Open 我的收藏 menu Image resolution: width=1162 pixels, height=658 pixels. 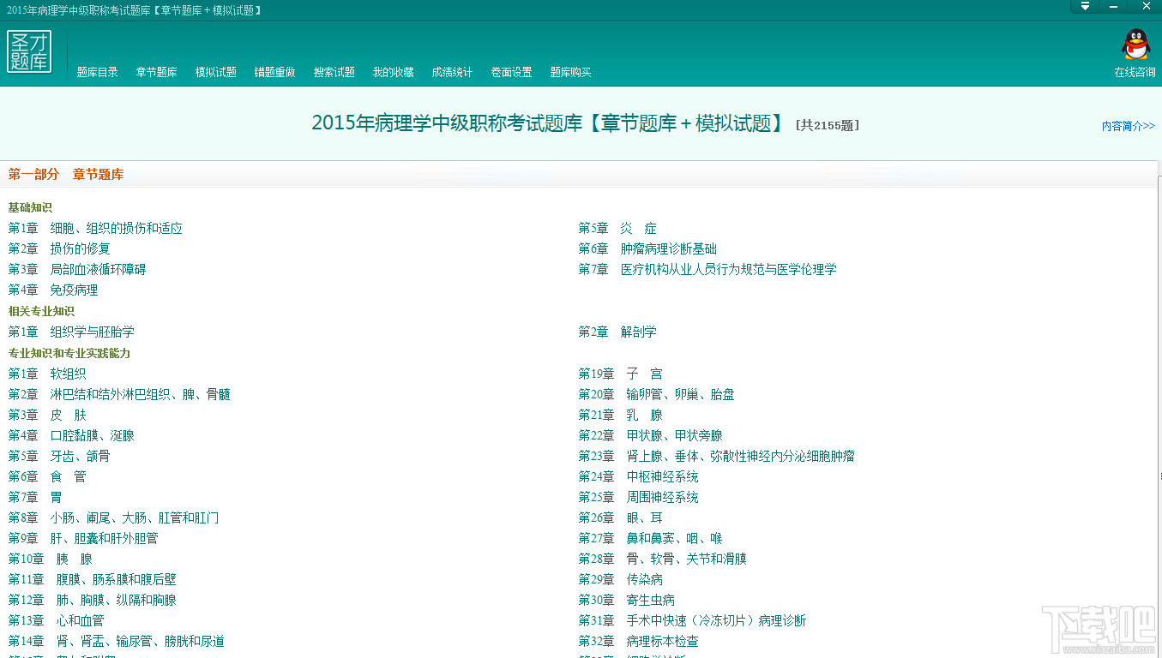pos(394,72)
